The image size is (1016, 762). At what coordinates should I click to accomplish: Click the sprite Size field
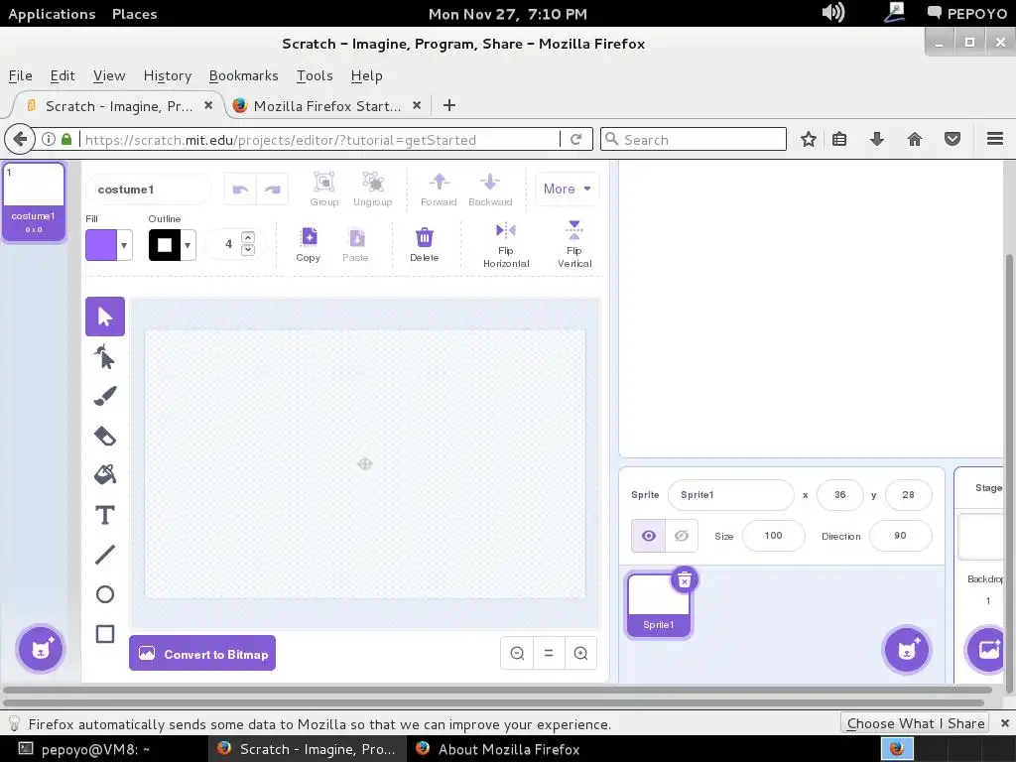coord(773,536)
